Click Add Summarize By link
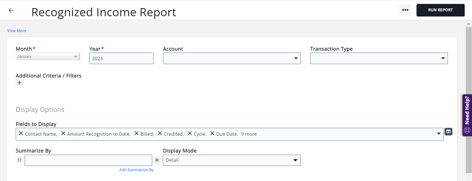The image size is (472, 181). (136, 170)
